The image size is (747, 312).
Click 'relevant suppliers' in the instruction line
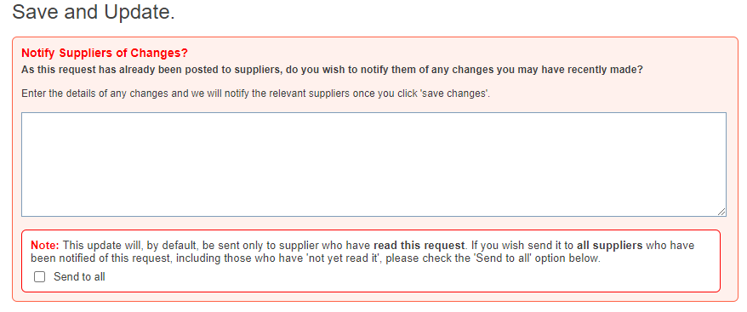click(x=309, y=94)
